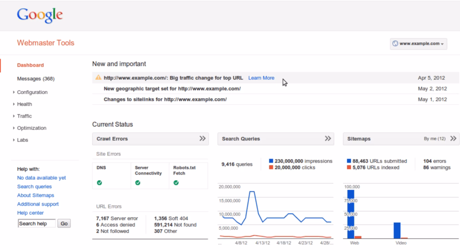Click the DNS green checkmark status icon
Screen dimensions: 460x250
99,183
